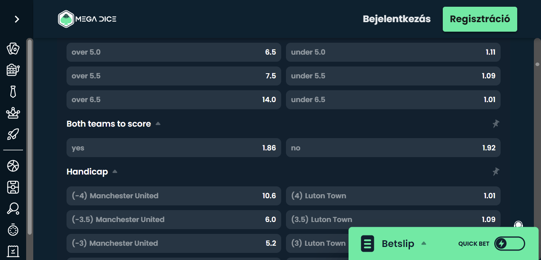Expand the left sidebar with arrow
The width and height of the screenshot is (541, 260).
[17, 19]
